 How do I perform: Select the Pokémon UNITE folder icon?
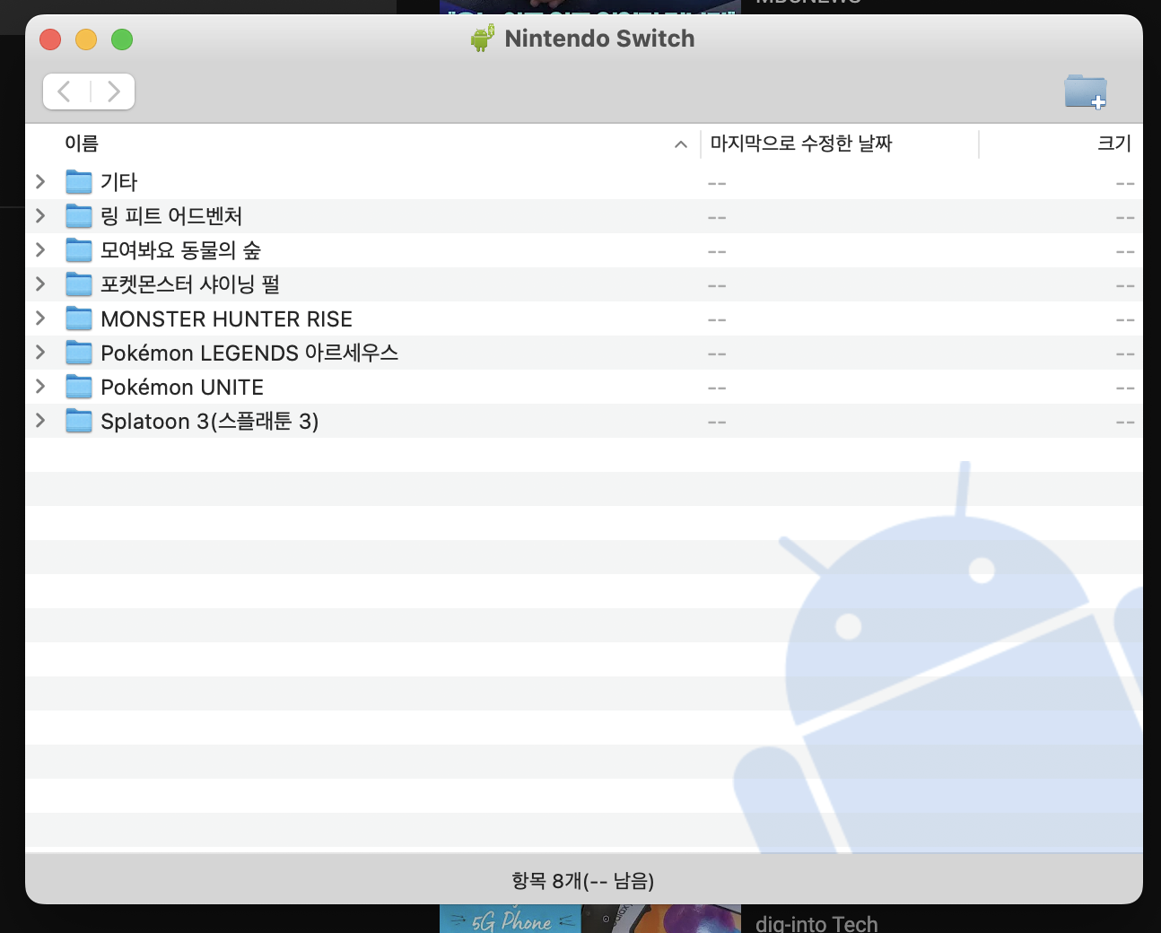79,387
